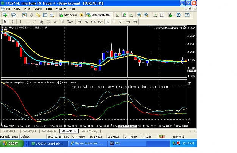Open the Charts menu
The image size is (237, 153).
[x=38, y=9]
